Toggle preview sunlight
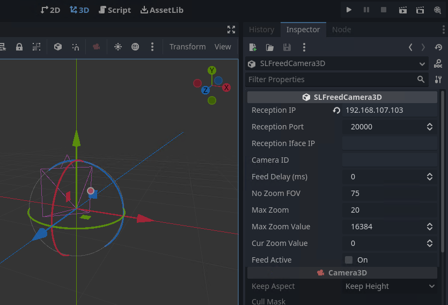Screen dimensions: 448x305 tap(118, 47)
